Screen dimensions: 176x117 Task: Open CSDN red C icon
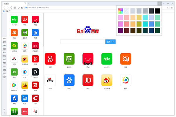click(x=35, y=98)
